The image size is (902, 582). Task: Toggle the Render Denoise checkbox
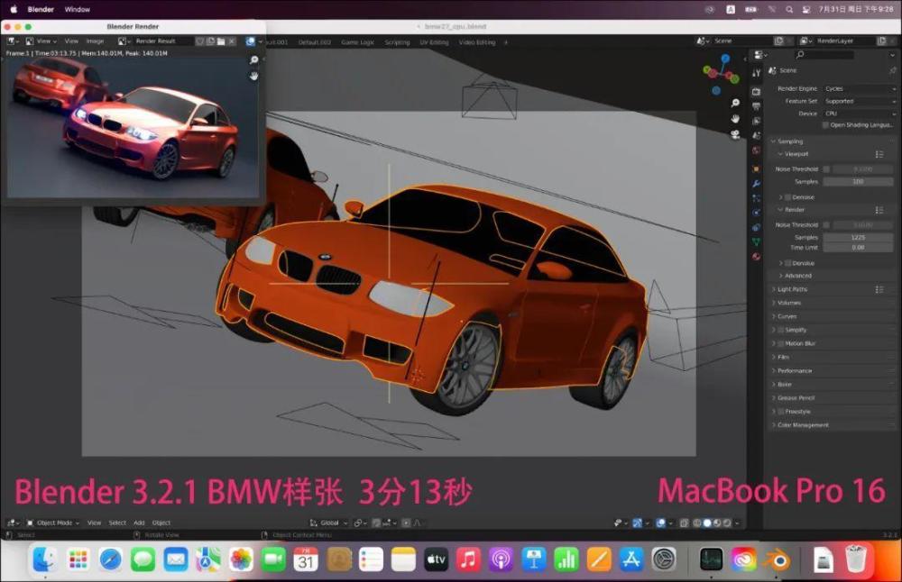787,263
